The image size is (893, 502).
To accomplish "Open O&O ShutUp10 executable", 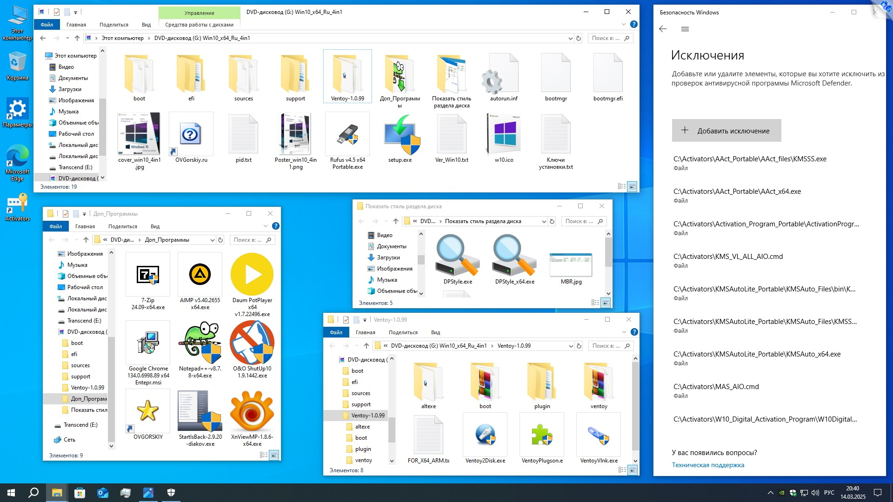I will pyautogui.click(x=252, y=343).
